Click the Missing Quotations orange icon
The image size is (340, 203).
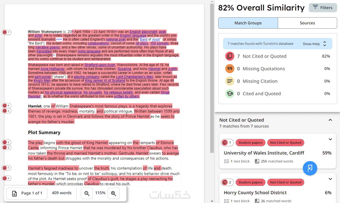point(230,69)
